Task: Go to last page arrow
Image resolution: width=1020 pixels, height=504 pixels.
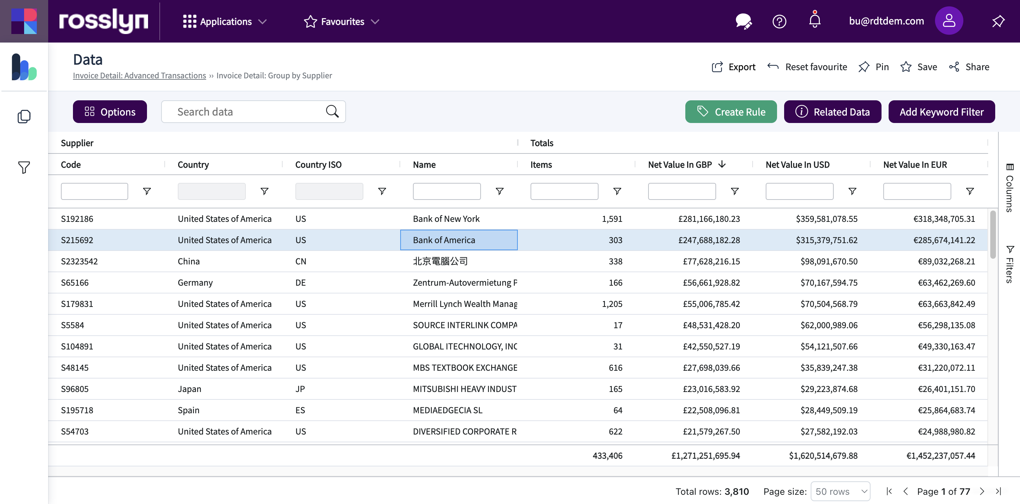Action: (x=998, y=491)
